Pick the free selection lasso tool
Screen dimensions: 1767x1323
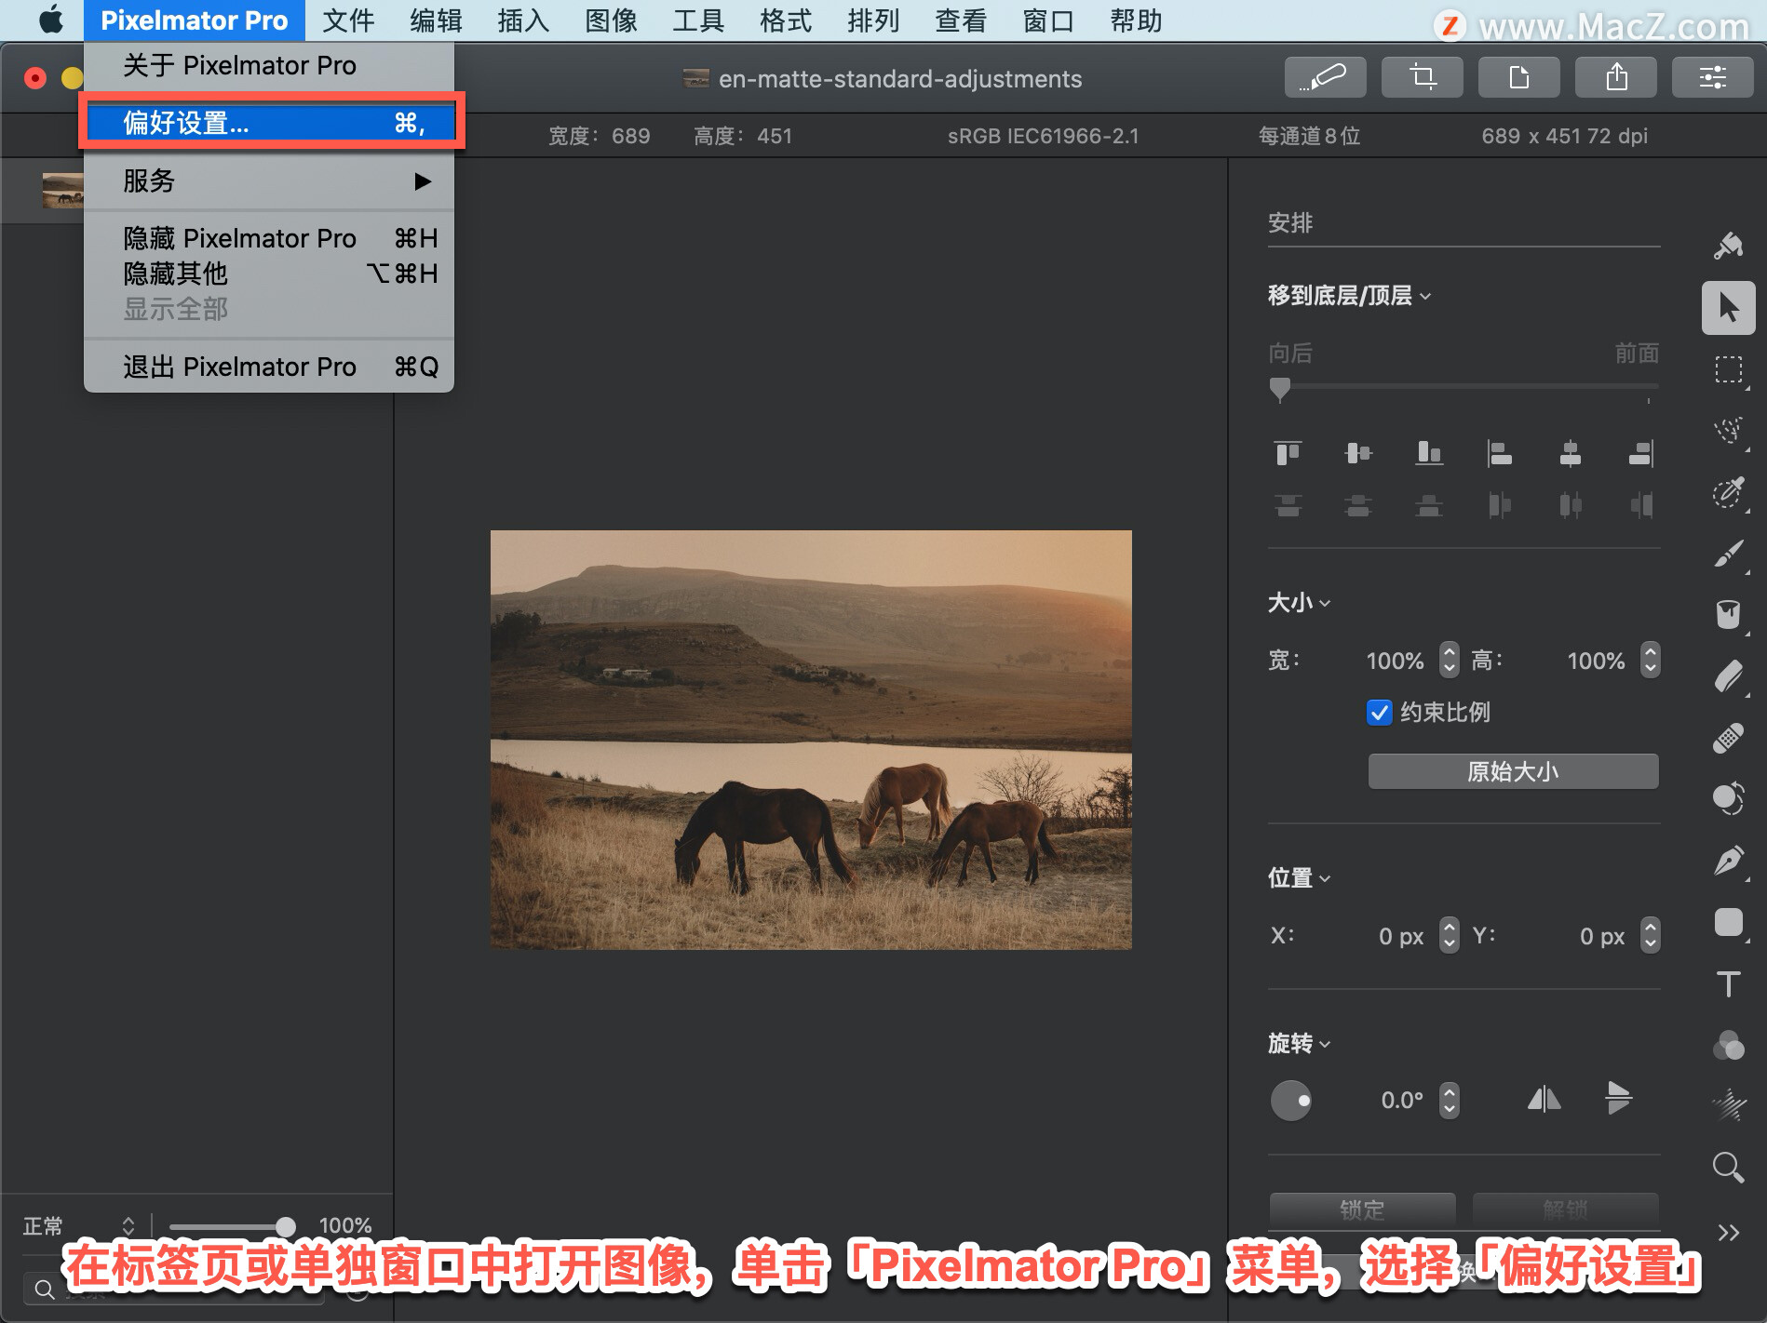[x=1728, y=431]
